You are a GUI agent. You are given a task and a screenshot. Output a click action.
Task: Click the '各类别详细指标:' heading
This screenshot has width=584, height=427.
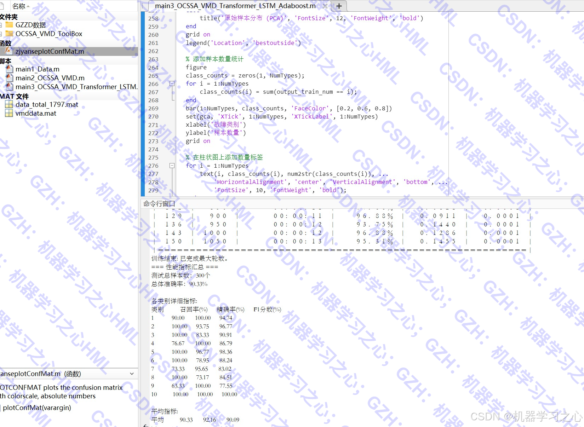174,301
